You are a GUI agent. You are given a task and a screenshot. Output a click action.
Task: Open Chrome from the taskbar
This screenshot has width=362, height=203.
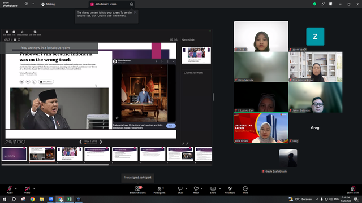[x=32, y=199]
